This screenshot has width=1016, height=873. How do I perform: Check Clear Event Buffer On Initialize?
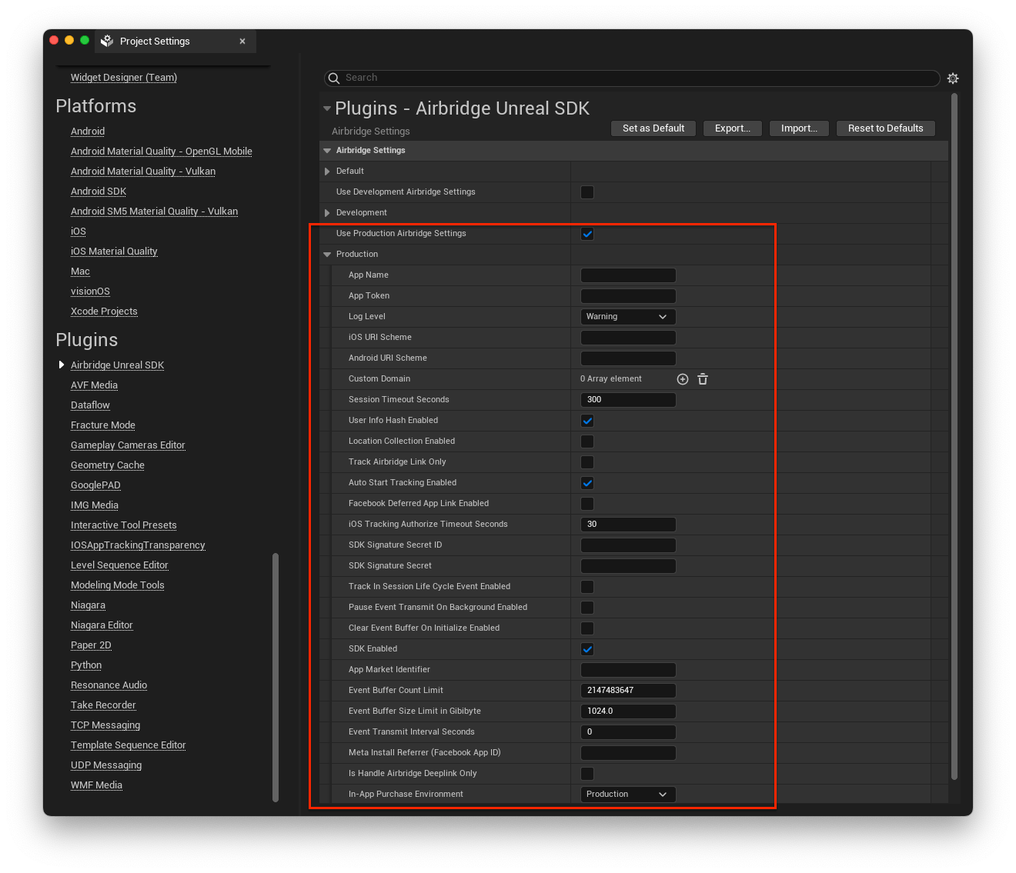[x=587, y=628]
